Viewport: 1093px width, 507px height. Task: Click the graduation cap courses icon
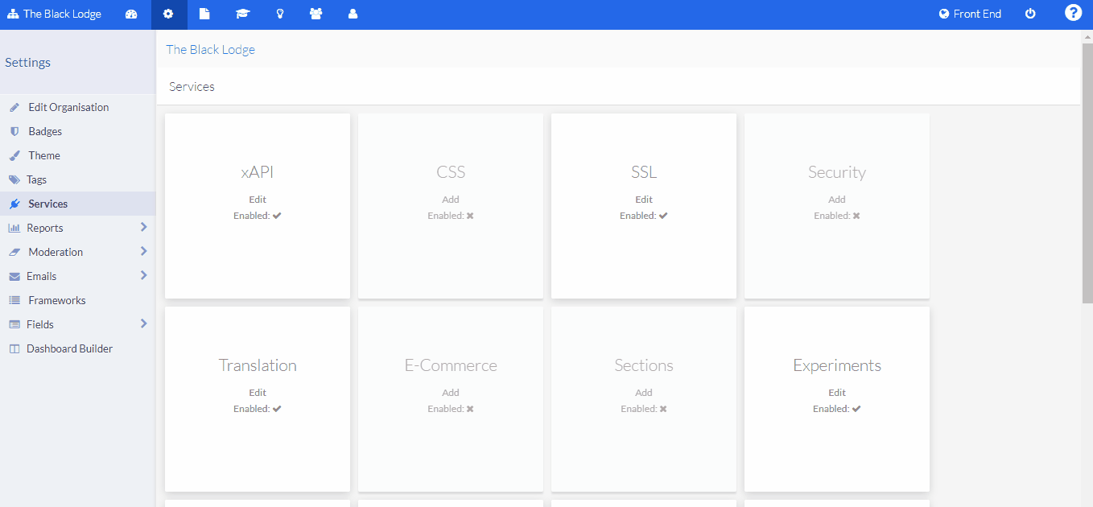pos(242,14)
